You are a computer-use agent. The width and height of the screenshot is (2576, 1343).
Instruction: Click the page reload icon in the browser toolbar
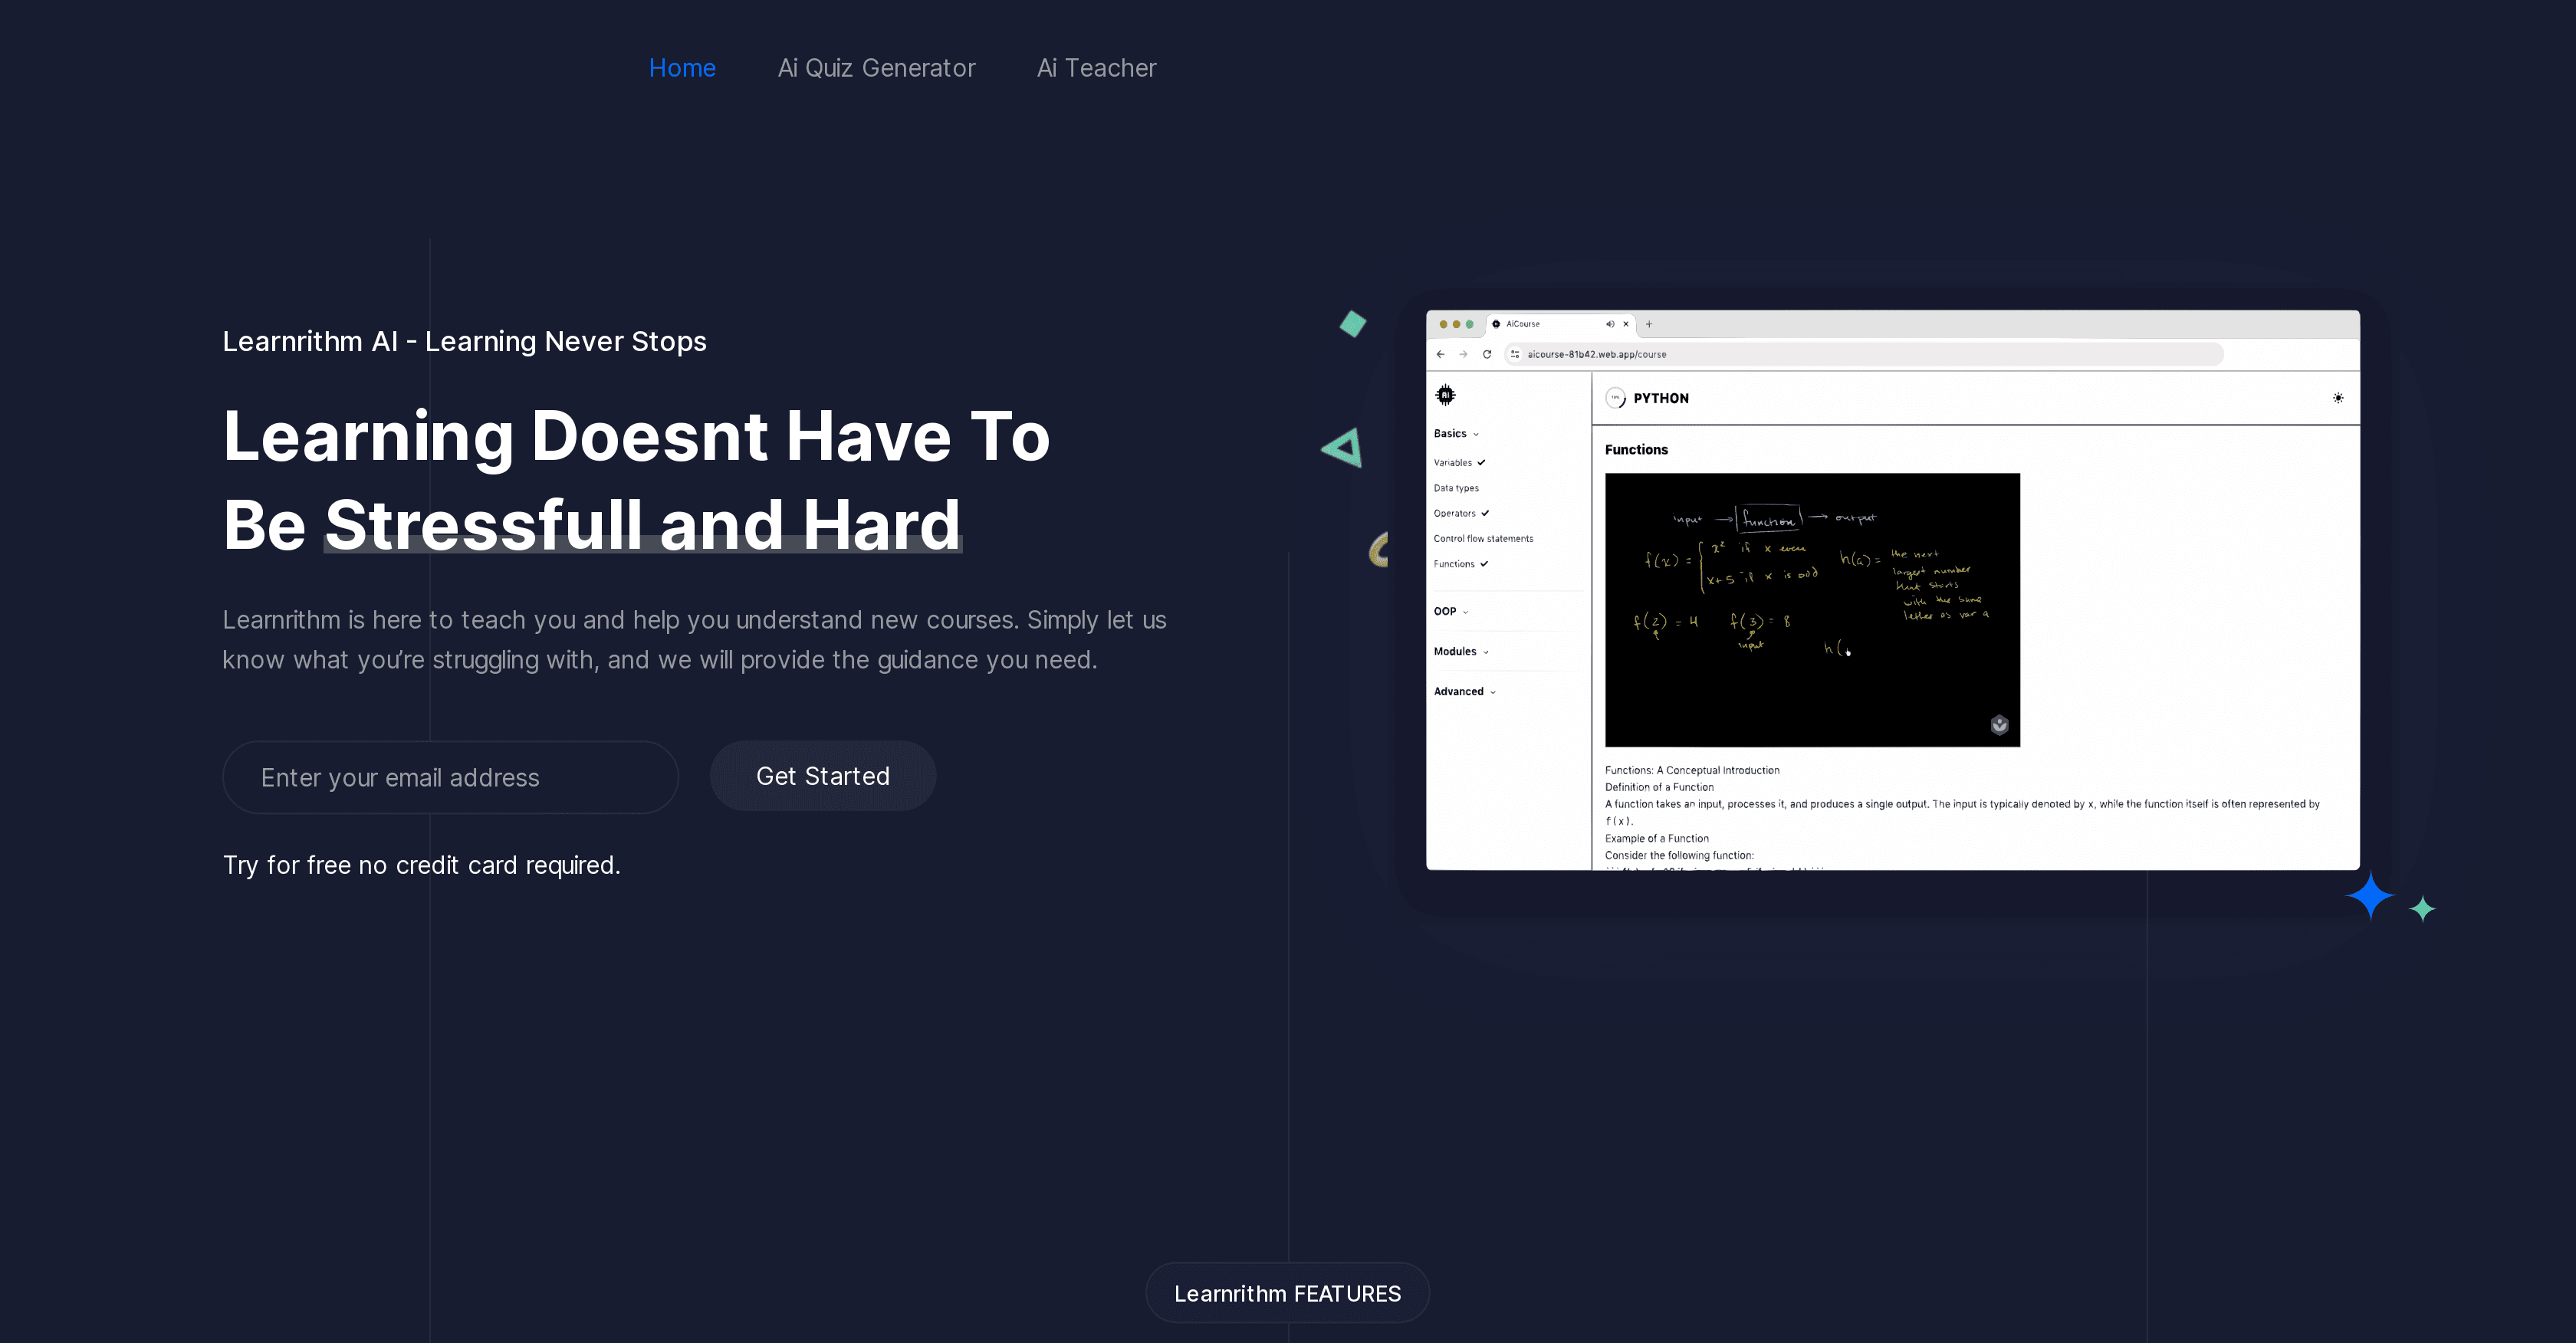click(x=1488, y=355)
